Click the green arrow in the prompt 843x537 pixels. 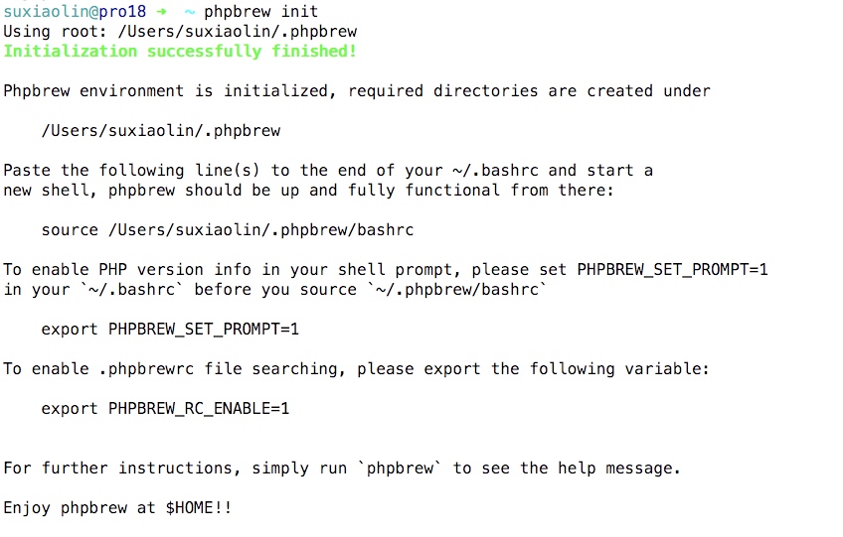tap(161, 11)
